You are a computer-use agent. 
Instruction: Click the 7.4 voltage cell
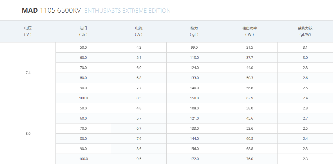28,73
